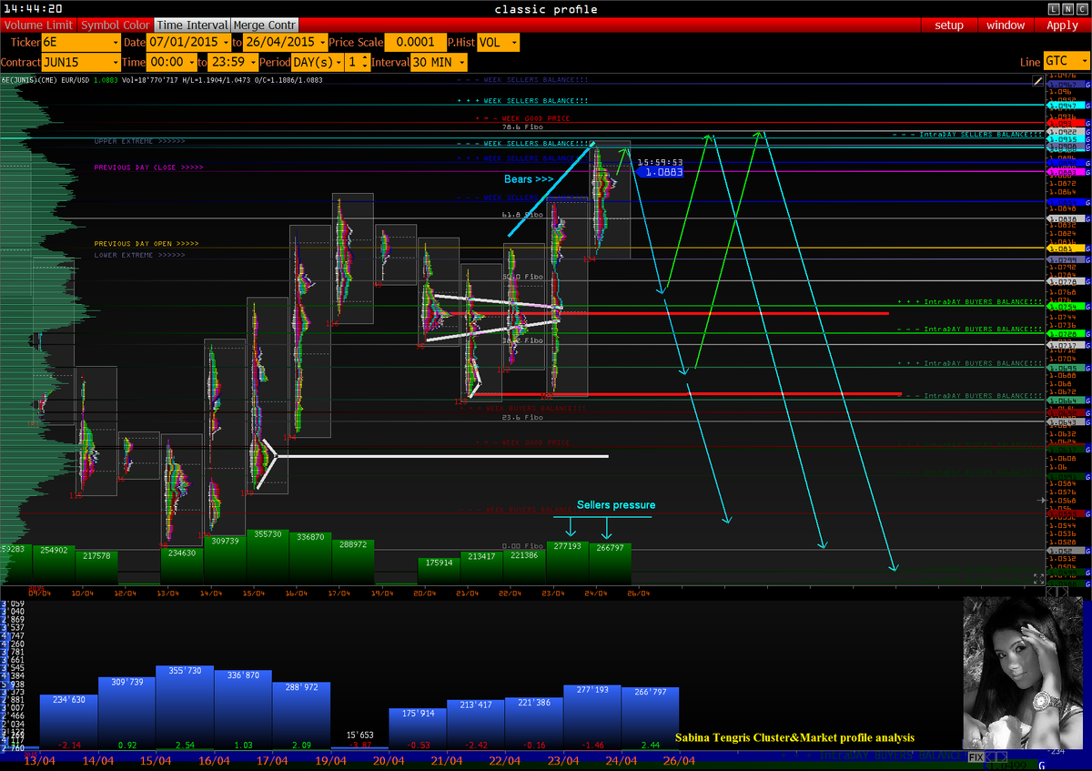Click the FIX button
The width and height of the screenshot is (1092, 771).
[976, 757]
